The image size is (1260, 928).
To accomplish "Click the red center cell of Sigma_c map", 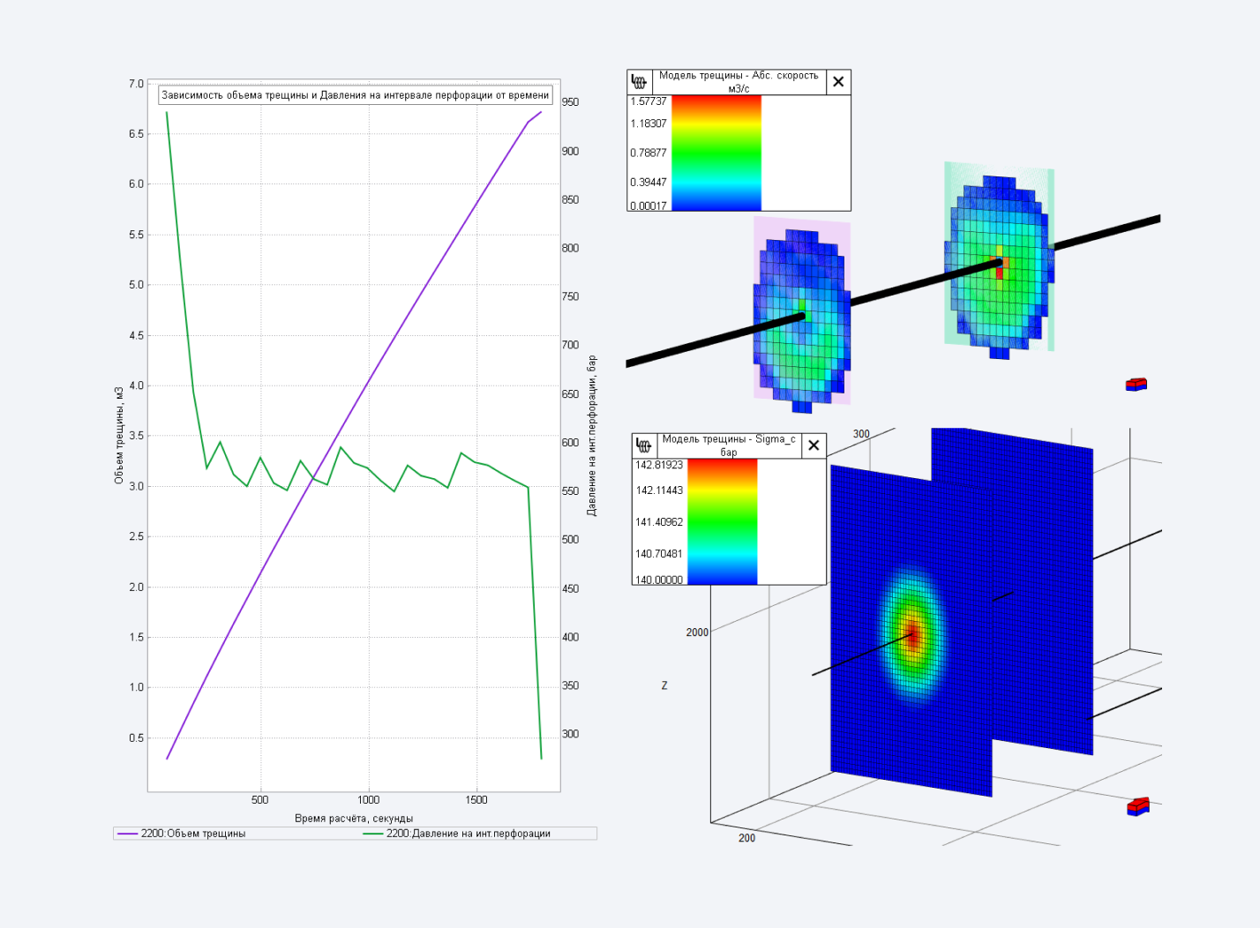I will 913,635.
